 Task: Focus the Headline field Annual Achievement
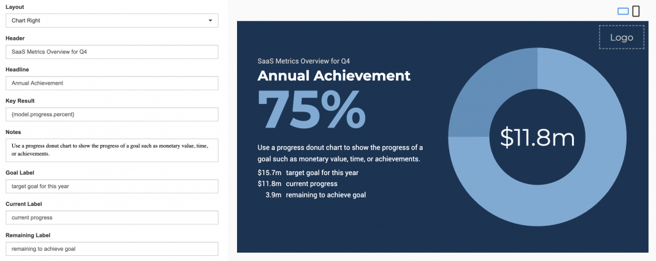pos(112,83)
